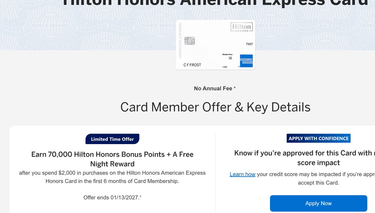Image resolution: width=375 pixels, height=213 pixels.
Task: Select the Card Member Offer & Key Details heading
Action: coord(215,107)
